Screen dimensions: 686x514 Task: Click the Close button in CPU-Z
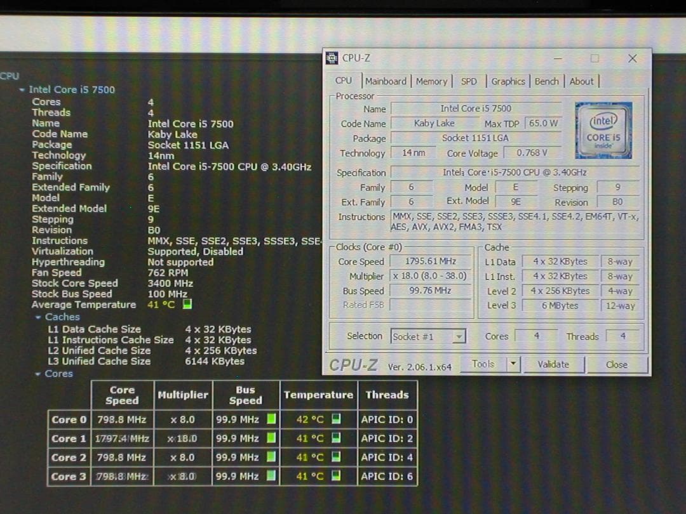(x=617, y=364)
